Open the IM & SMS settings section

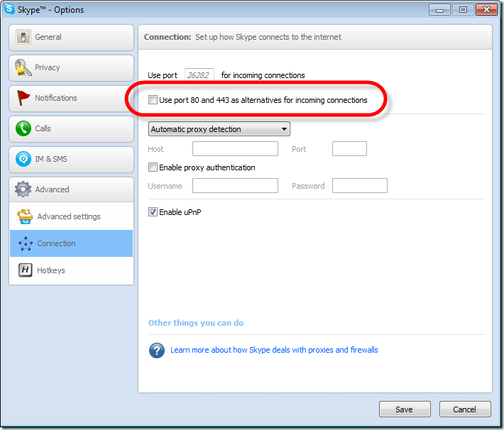coord(71,160)
